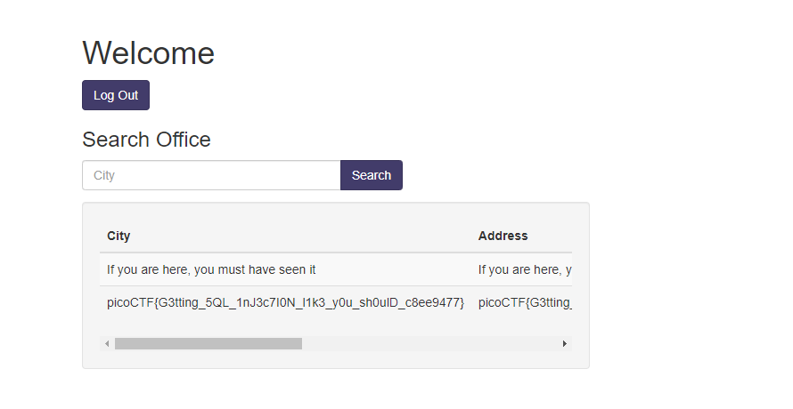Click the Log Out button
Image resolution: width=793 pixels, height=409 pixels.
coord(116,95)
